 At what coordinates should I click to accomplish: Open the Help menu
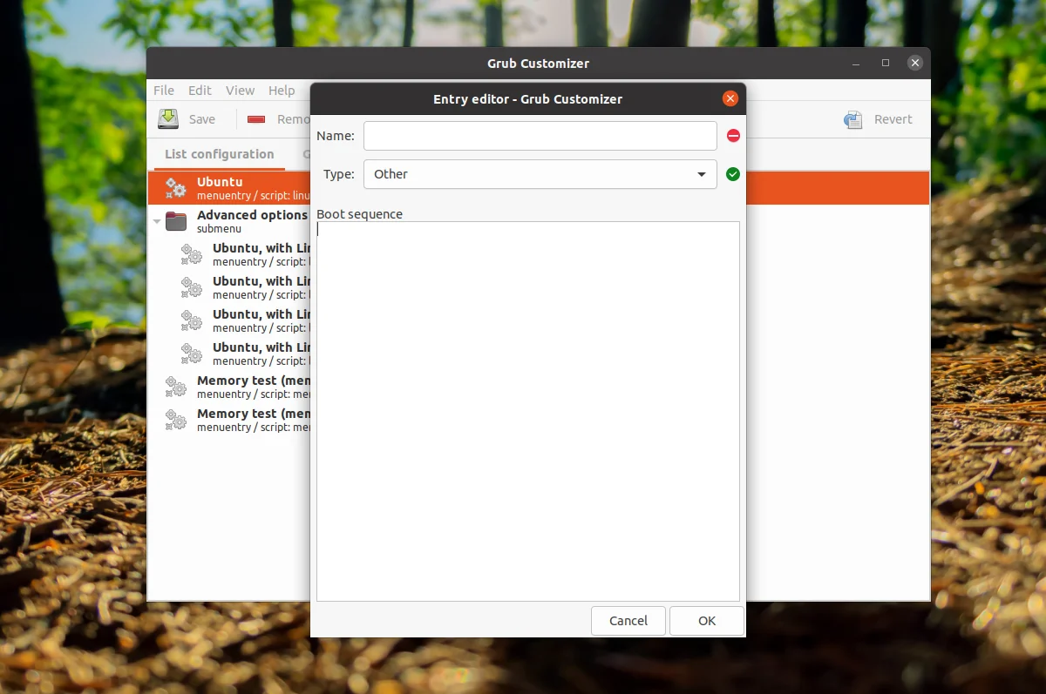click(x=282, y=91)
